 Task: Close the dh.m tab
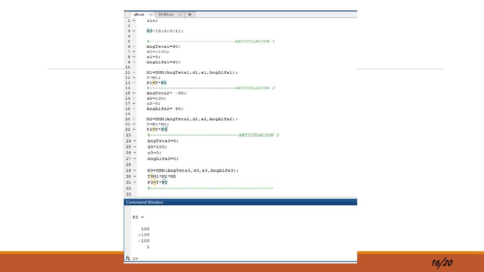151,15
